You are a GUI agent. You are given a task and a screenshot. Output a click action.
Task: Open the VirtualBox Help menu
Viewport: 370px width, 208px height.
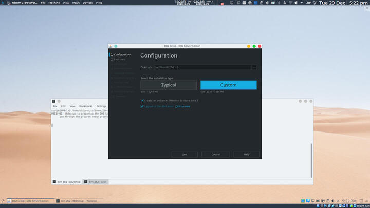pyautogui.click(x=99, y=3)
